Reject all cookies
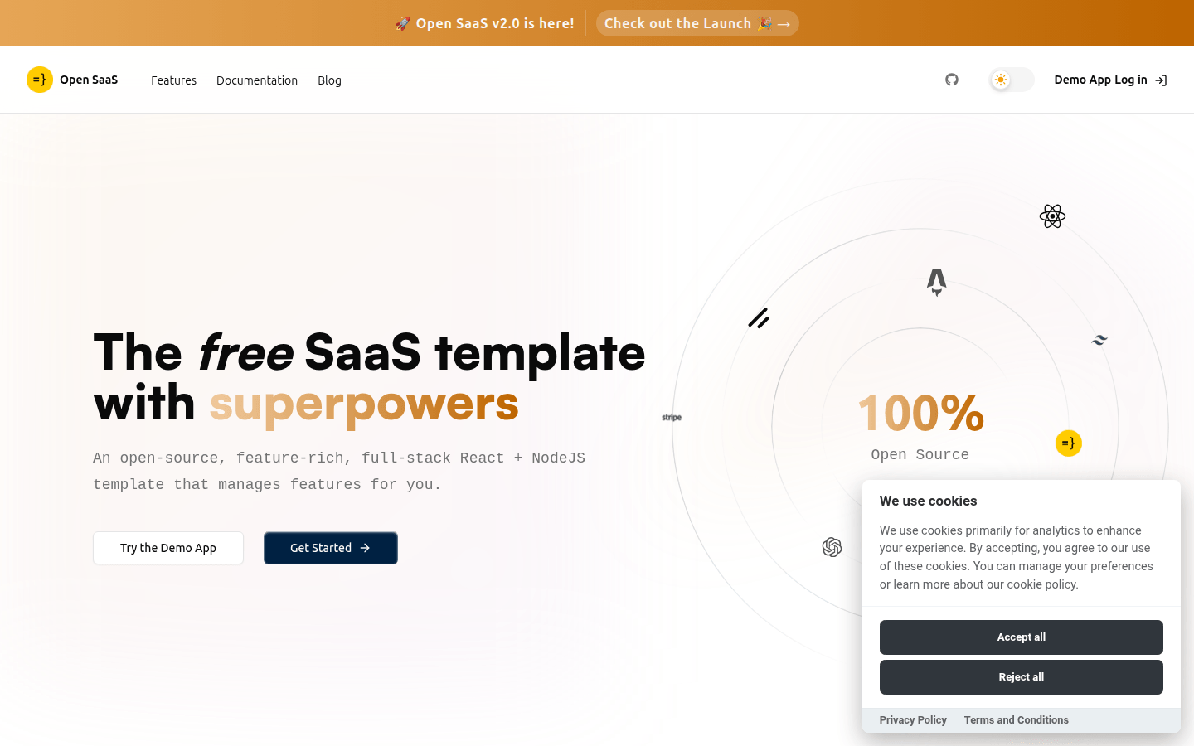This screenshot has width=1194, height=746. pos(1021,677)
